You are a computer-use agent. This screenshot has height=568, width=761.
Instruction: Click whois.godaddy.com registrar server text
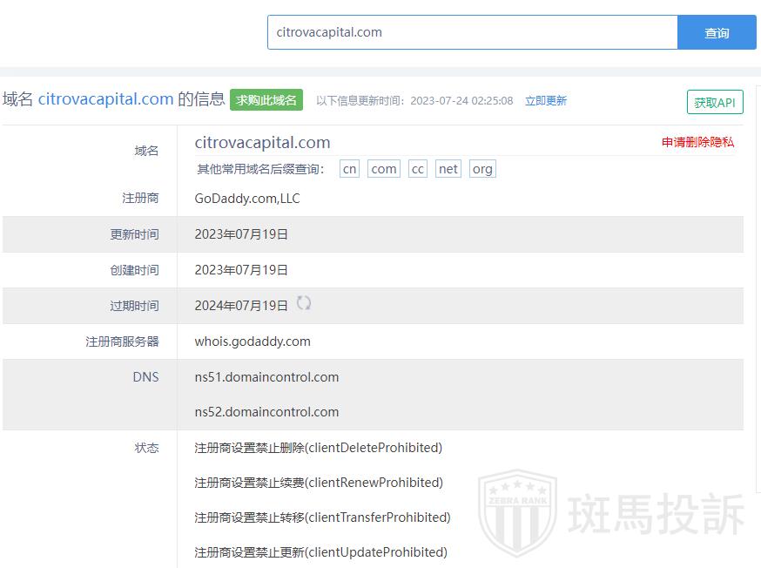(x=253, y=341)
